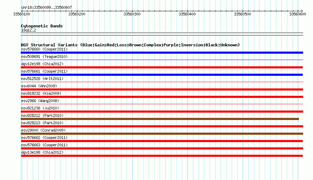This screenshot has height=180, width=313.
Task: Click nsv828212 (Park2010) label
Action: pyautogui.click(x=42, y=115)
